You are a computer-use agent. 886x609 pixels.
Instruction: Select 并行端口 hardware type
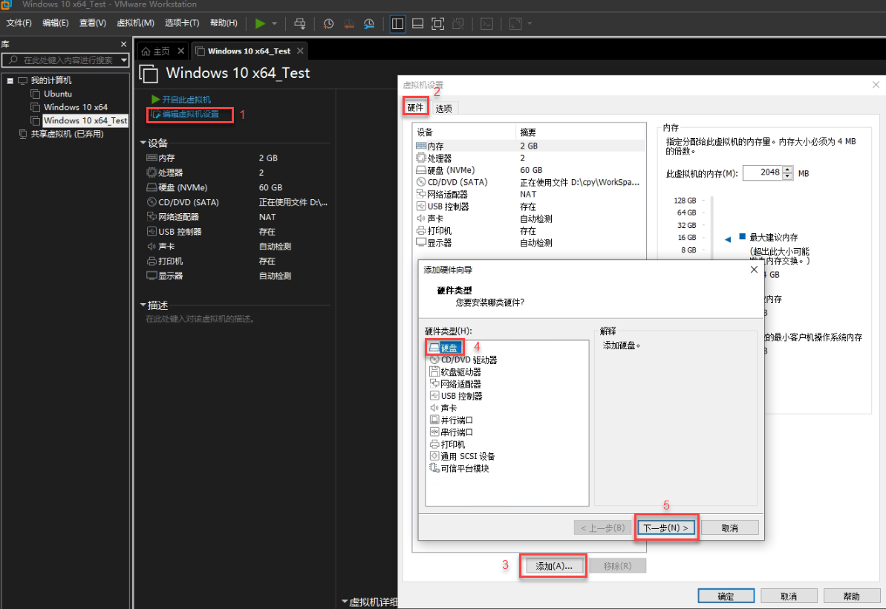pyautogui.click(x=452, y=420)
